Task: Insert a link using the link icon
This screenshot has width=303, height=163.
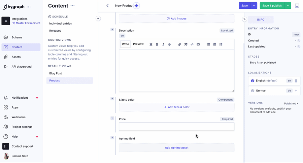Action: click(180, 44)
